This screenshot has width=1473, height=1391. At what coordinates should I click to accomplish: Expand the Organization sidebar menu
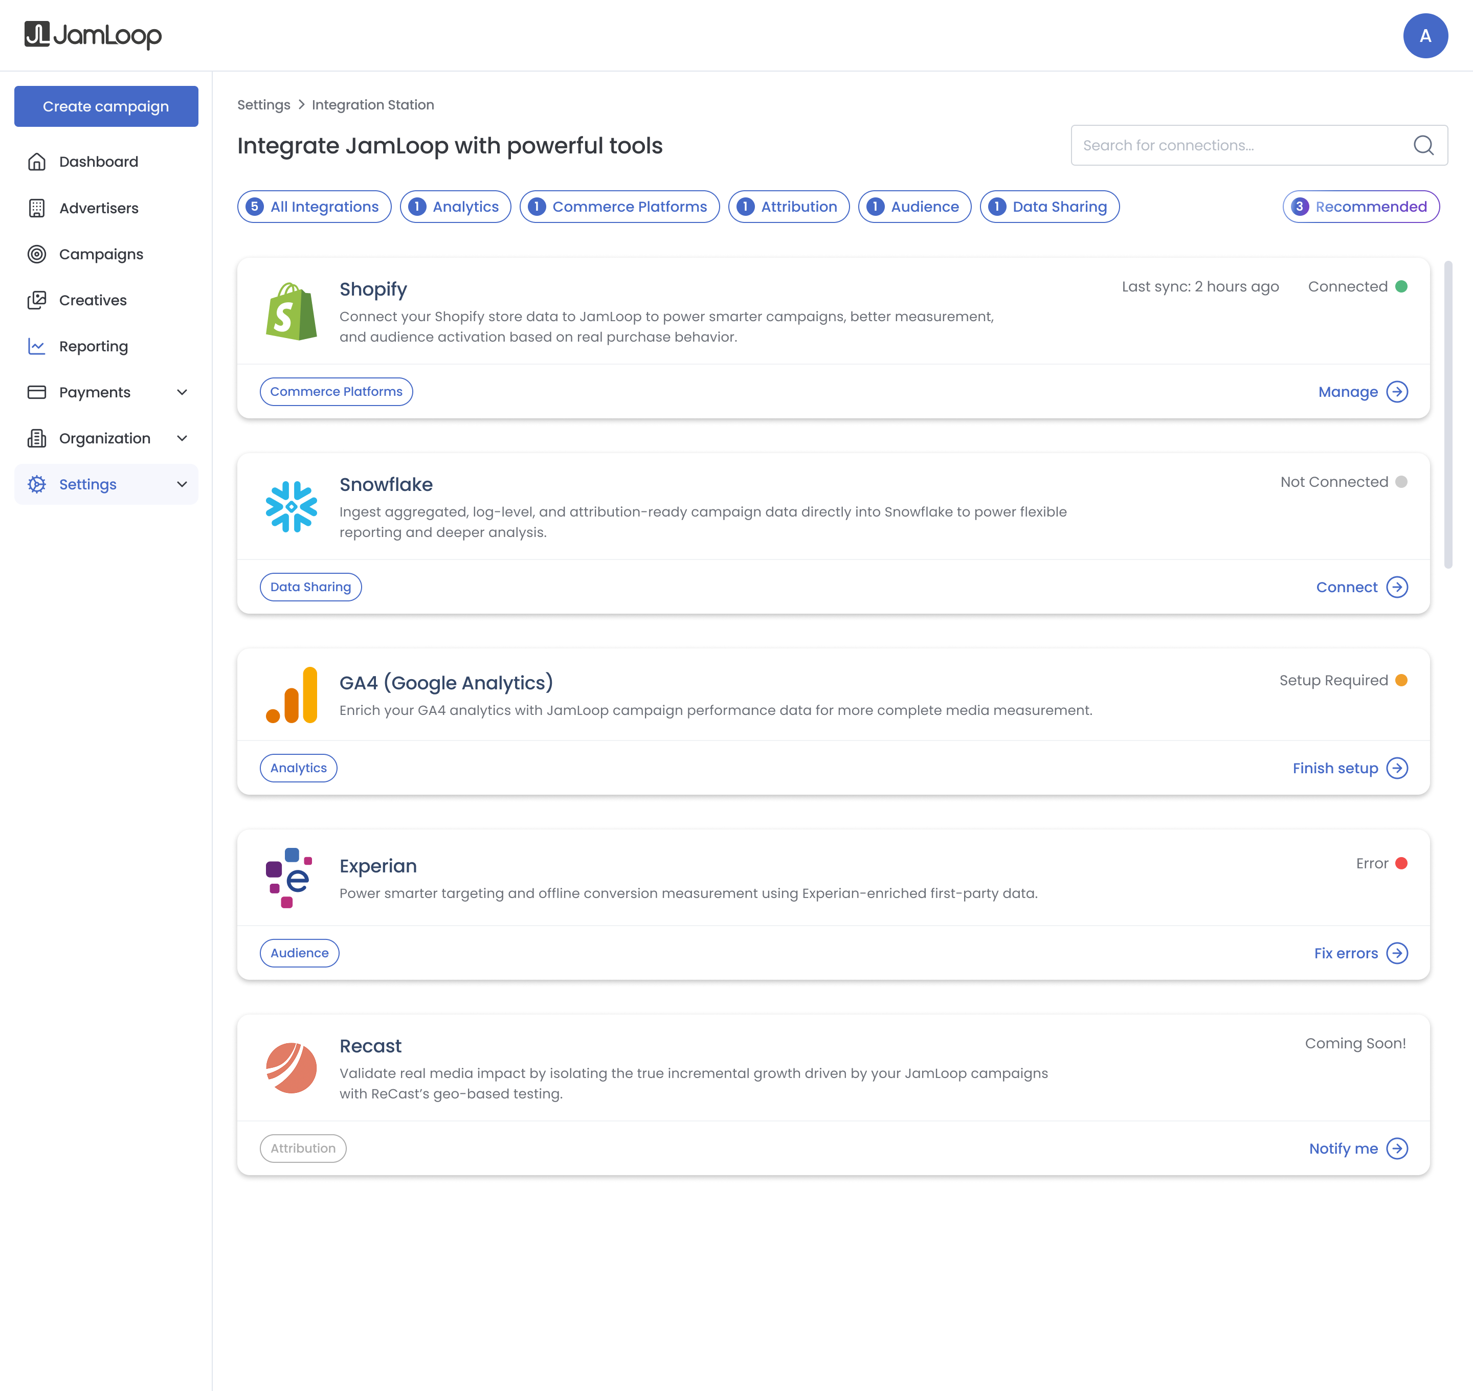[x=182, y=438]
